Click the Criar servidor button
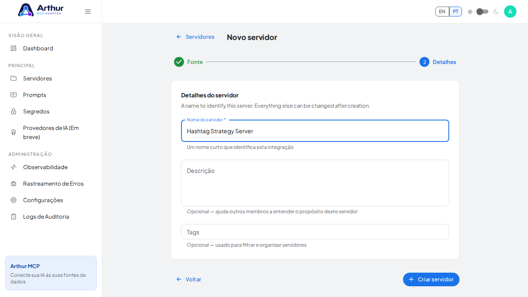The image size is (528, 297). coord(431,279)
